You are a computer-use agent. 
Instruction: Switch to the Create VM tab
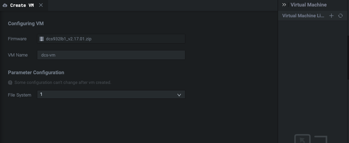[22, 5]
